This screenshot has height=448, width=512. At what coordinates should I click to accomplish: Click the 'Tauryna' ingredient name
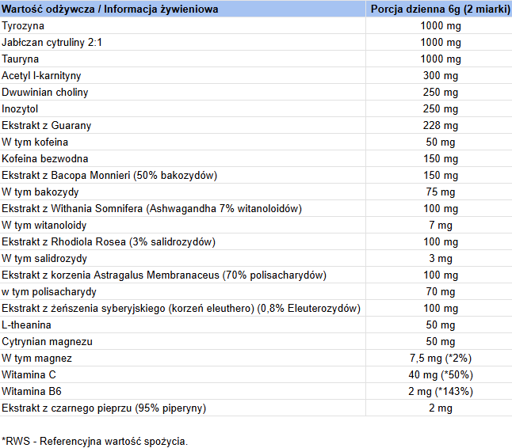pyautogui.click(x=21, y=59)
